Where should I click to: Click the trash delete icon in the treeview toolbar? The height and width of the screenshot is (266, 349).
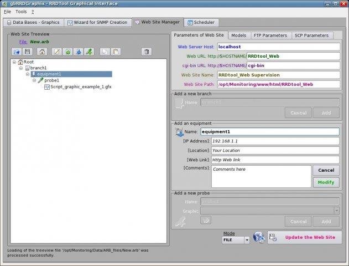click(x=147, y=52)
